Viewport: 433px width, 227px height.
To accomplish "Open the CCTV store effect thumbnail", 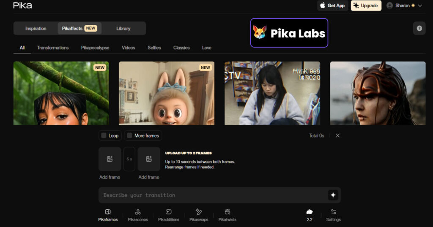I will 272,93.
